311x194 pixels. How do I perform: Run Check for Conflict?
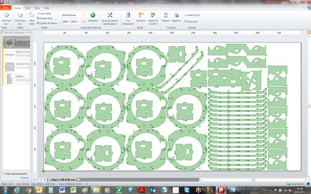tap(153, 19)
